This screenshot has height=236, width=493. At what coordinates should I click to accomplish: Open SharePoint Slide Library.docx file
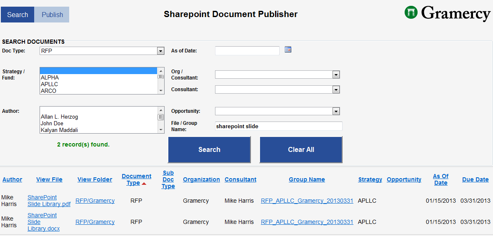44,222
